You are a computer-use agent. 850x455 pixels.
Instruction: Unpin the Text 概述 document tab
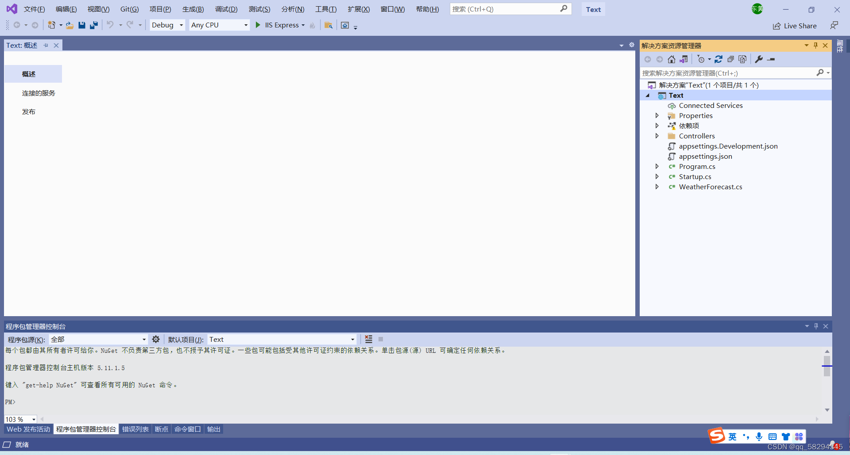click(46, 45)
